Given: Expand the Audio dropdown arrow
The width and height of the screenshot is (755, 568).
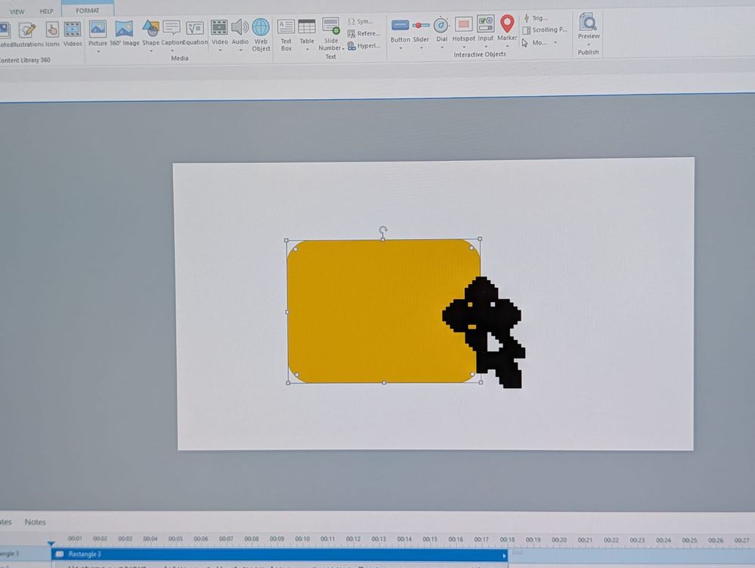Looking at the screenshot, I should [240, 50].
